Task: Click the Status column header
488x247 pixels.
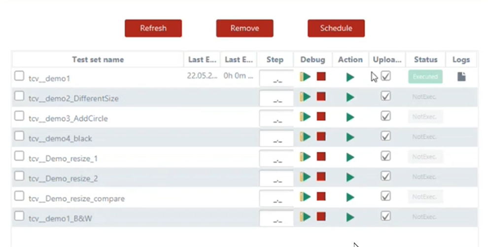Action: pos(425,60)
